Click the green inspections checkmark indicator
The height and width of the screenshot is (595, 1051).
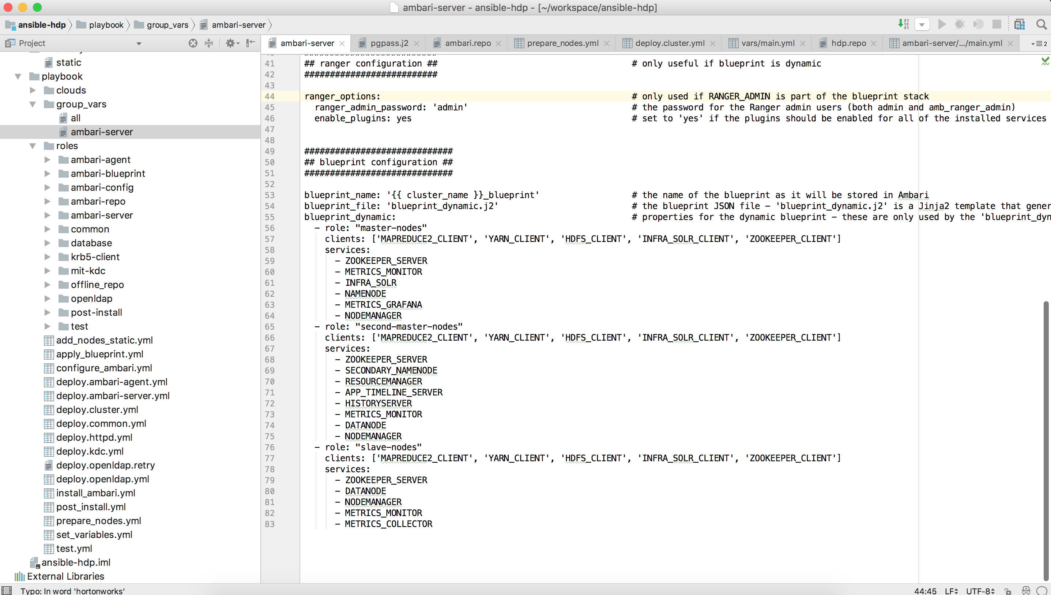coord(1045,61)
